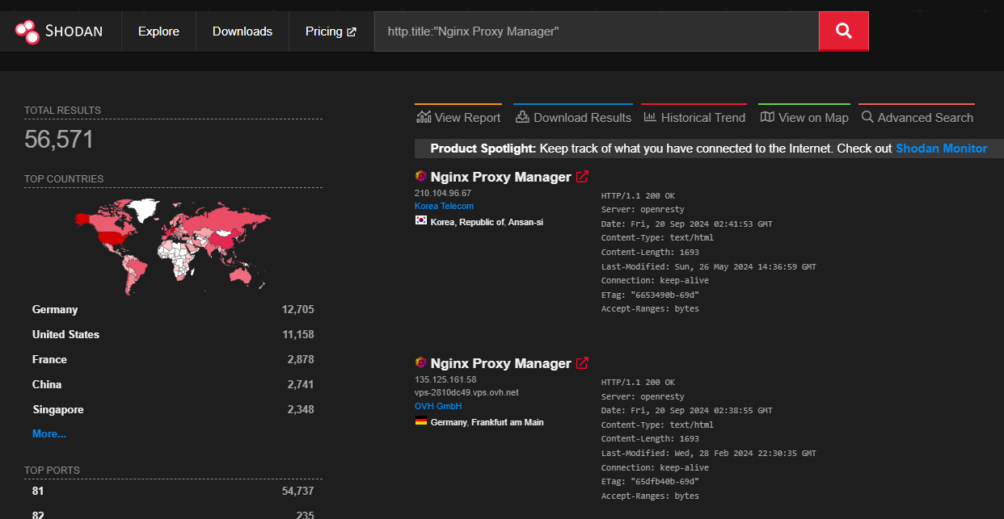The image size is (1004, 519).
Task: Click the port 81 count 54,737
Action: coord(297,491)
